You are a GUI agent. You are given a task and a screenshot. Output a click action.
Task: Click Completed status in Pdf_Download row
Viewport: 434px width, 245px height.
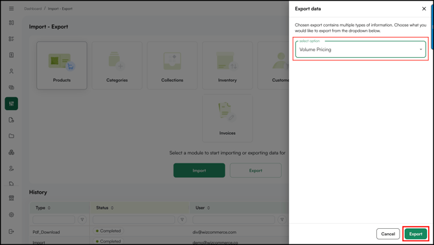[108, 231]
